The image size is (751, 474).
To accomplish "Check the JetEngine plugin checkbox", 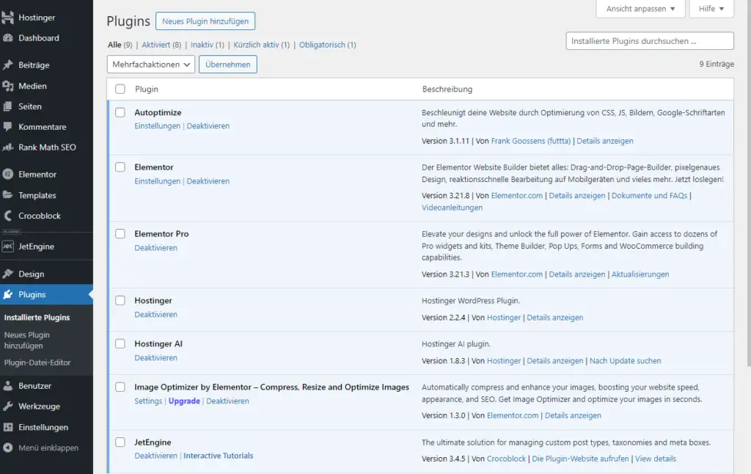I will (x=120, y=442).
